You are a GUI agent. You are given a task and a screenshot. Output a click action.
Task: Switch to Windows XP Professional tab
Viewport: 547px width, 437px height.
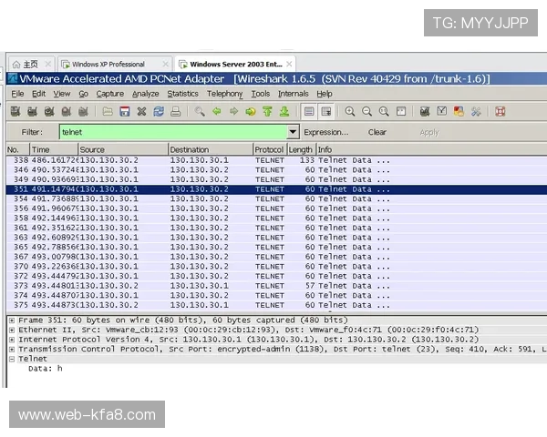click(x=108, y=65)
